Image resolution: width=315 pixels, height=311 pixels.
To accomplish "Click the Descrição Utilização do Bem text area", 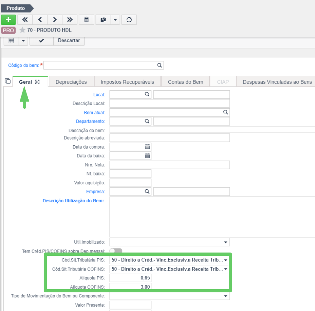I will pos(212,217).
